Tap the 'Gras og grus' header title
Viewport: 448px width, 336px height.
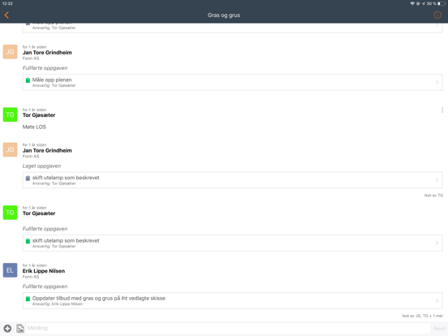tap(224, 15)
